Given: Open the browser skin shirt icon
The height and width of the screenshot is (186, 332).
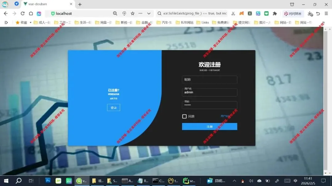Looking at the screenshot, I should pos(292,4).
